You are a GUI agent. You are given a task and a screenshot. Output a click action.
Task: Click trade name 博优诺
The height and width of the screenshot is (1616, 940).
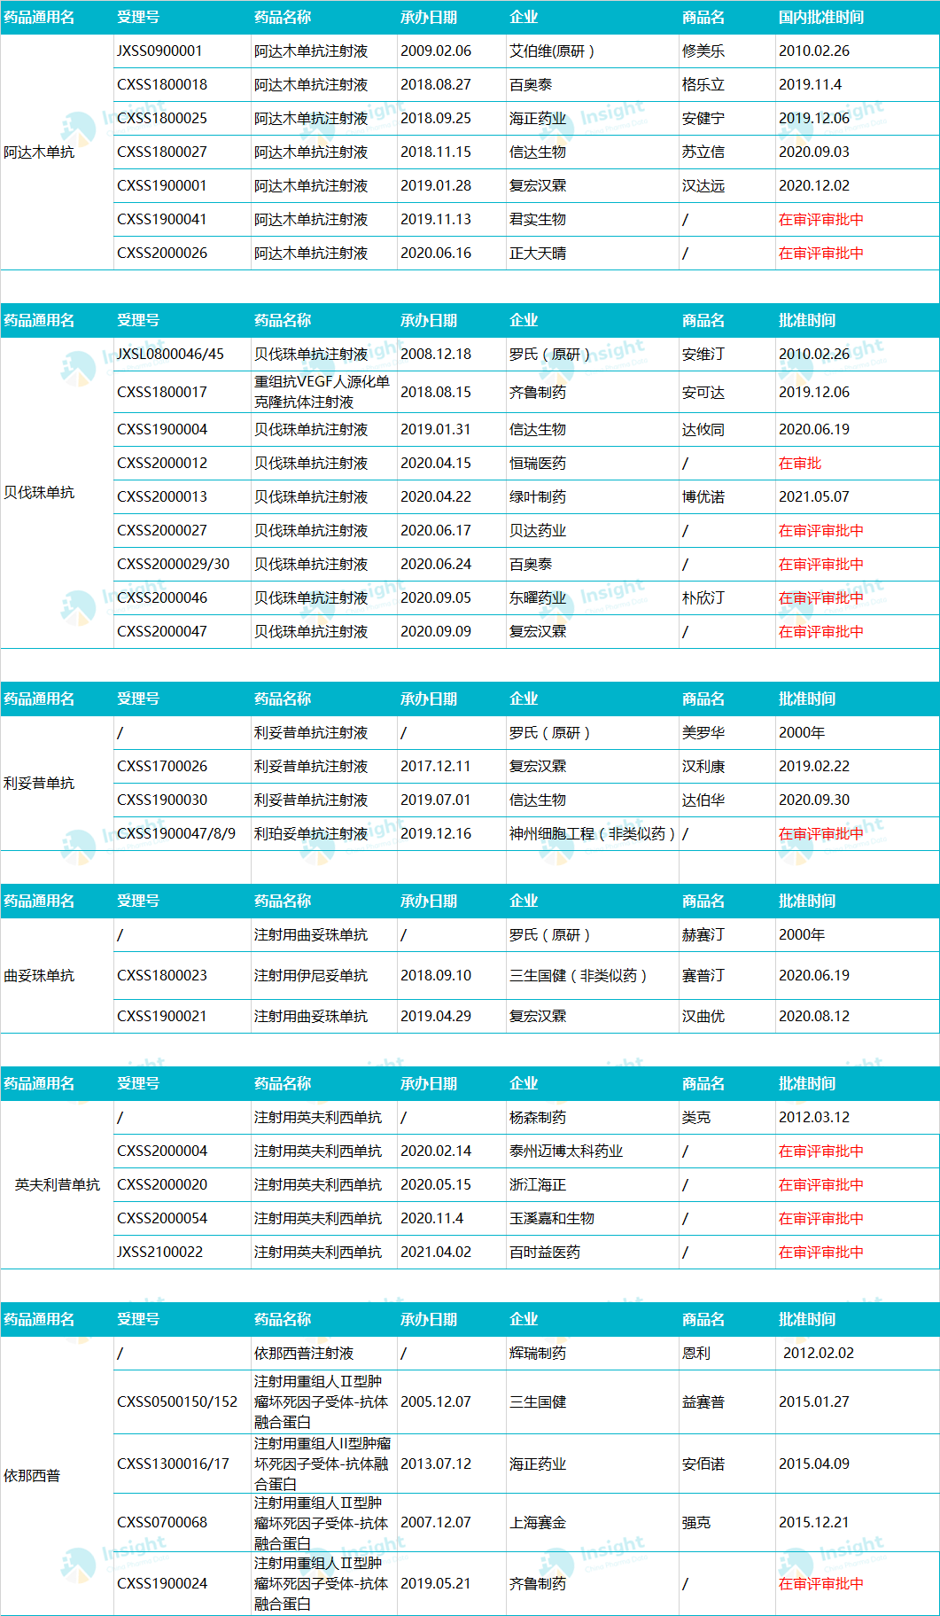[x=703, y=497]
